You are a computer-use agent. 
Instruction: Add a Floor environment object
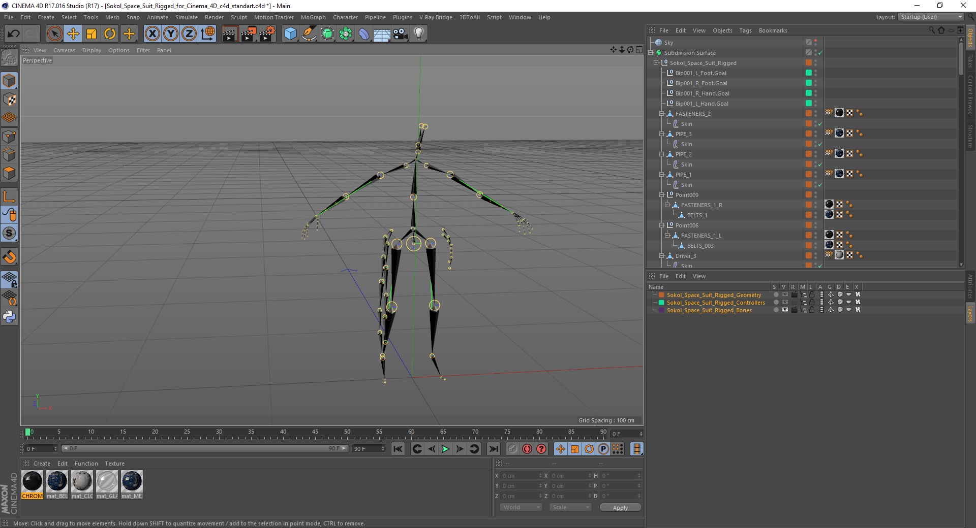[382, 34]
